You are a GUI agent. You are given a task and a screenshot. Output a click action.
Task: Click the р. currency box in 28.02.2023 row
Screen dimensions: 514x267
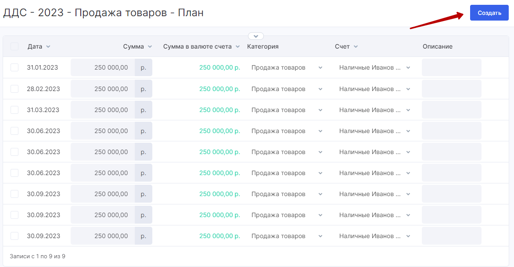click(143, 88)
